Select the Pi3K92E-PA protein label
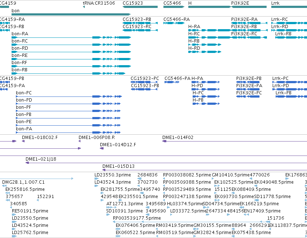Image resolution: width=307 pixels, height=238 pixels. click(249, 86)
